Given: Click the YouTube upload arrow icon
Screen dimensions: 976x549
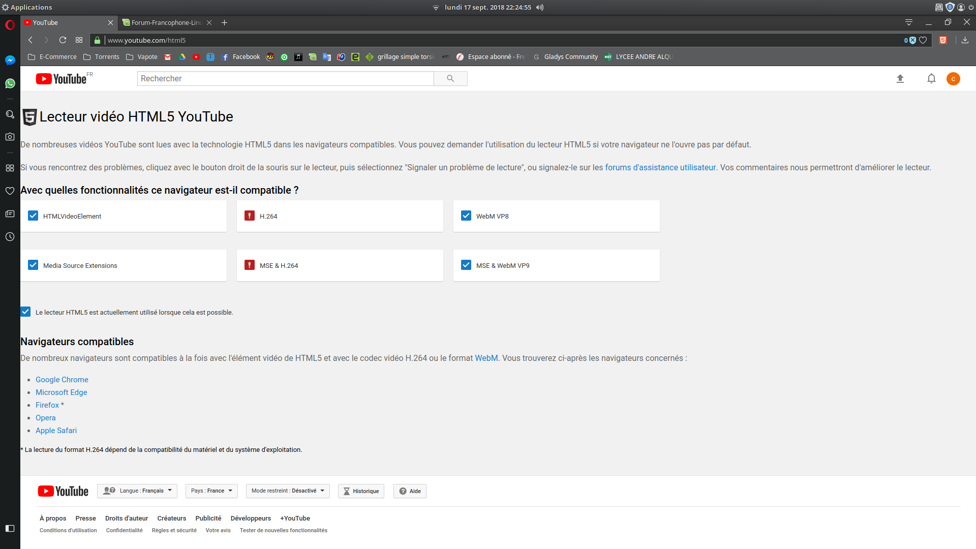Looking at the screenshot, I should (x=900, y=79).
